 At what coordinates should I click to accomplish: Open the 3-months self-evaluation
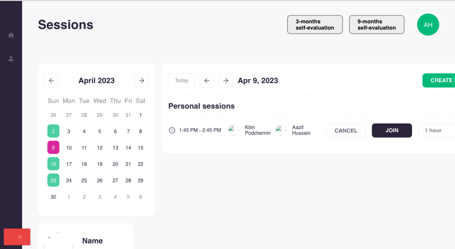click(x=315, y=24)
